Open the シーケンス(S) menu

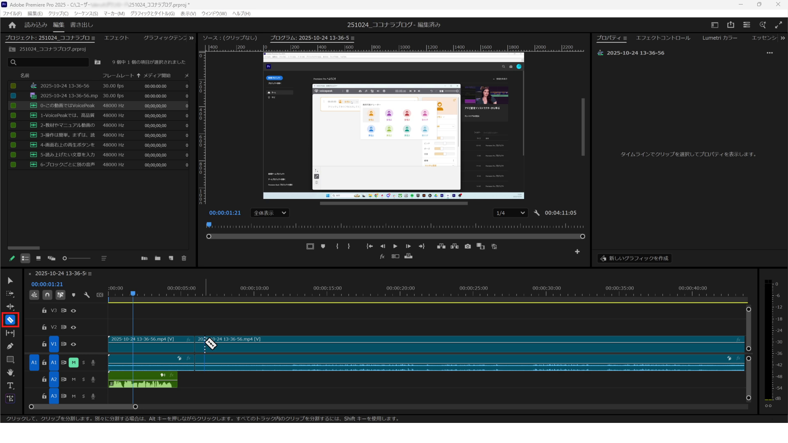[x=86, y=14]
